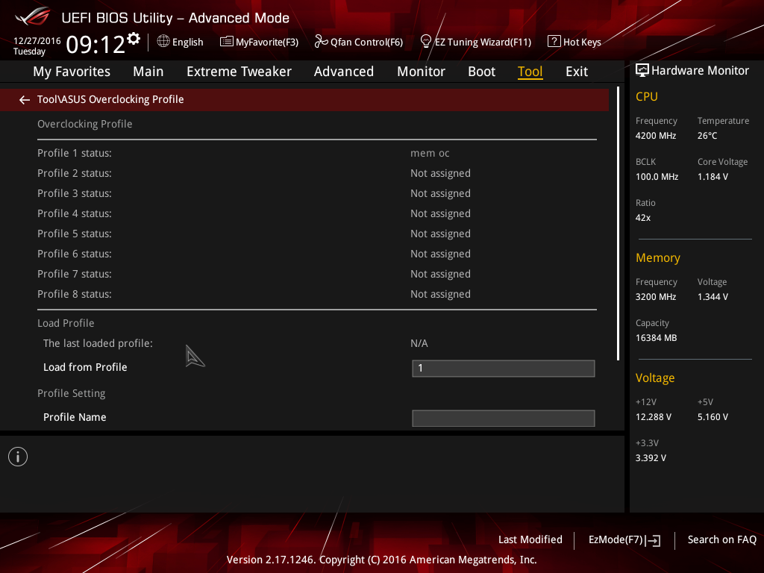The height and width of the screenshot is (573, 764).
Task: Click 'The last loaded profile:' label
Action: [x=98, y=343]
